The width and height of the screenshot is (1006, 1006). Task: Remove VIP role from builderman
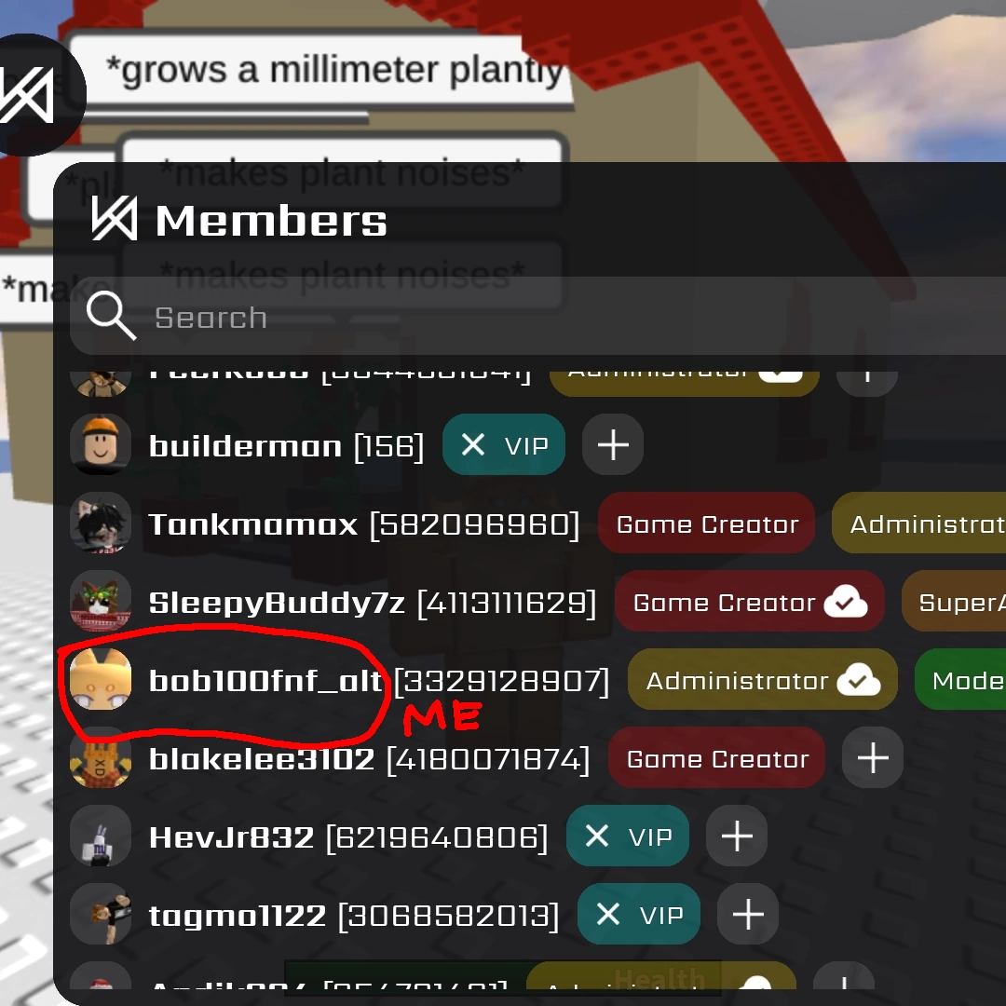click(x=473, y=444)
